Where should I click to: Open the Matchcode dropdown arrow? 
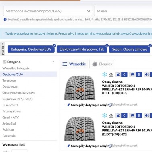[x=88, y=11]
